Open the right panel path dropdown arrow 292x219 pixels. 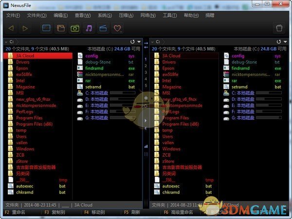coord(285,42)
